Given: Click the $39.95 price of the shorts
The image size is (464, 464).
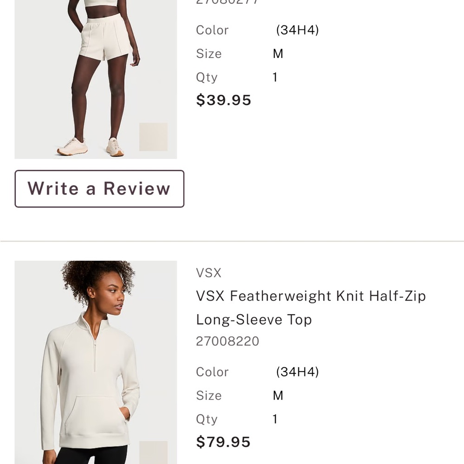Looking at the screenshot, I should [x=224, y=100].
